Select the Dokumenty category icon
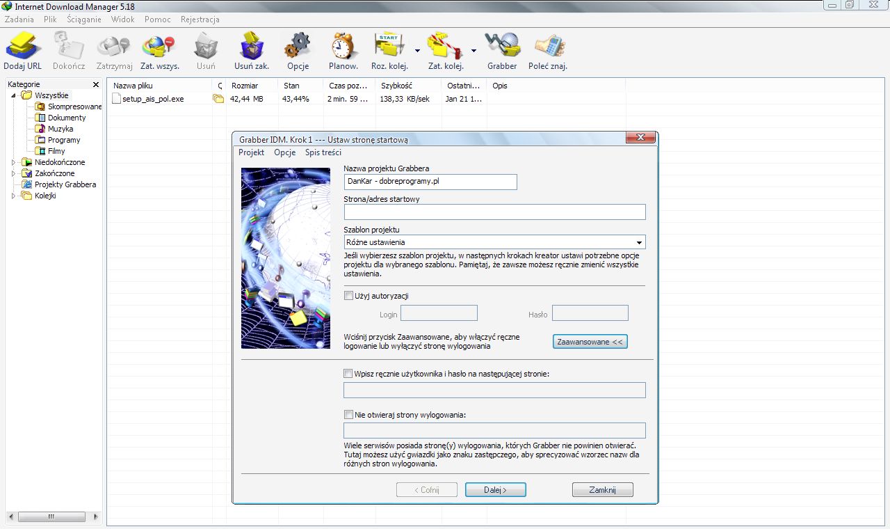Image resolution: width=890 pixels, height=529 pixels. coord(40,118)
